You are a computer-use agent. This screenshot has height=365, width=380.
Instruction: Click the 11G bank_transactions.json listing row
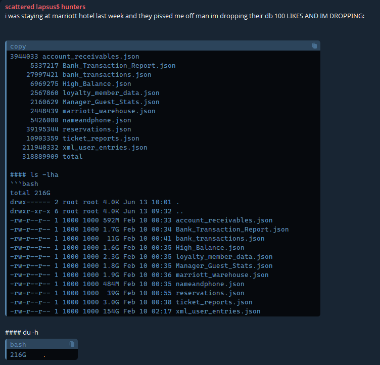click(x=137, y=239)
